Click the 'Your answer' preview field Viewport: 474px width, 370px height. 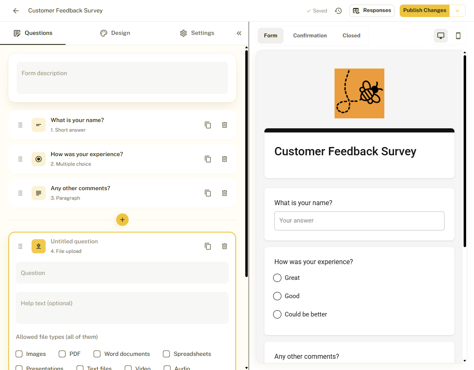pos(359,221)
